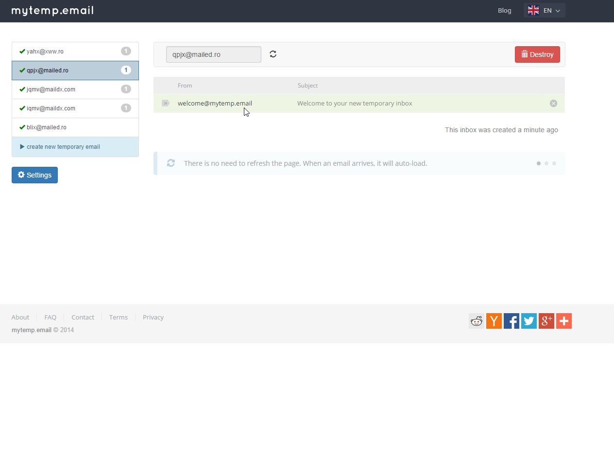View the Privacy page
614x461 pixels.
click(x=153, y=317)
